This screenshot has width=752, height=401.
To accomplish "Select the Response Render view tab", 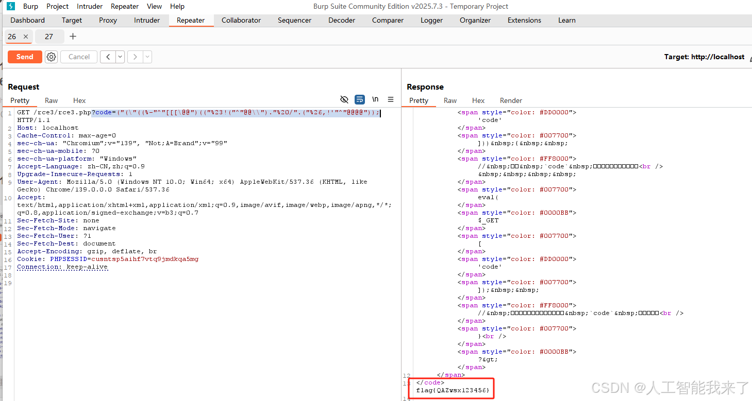I will [x=511, y=100].
